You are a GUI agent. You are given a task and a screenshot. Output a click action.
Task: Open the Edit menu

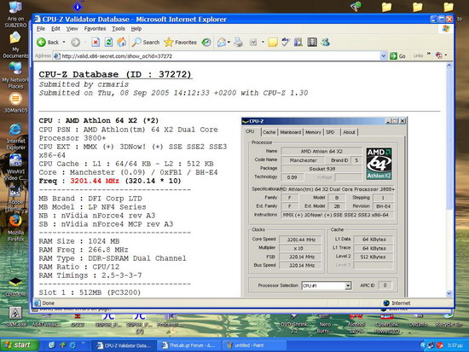click(55, 29)
